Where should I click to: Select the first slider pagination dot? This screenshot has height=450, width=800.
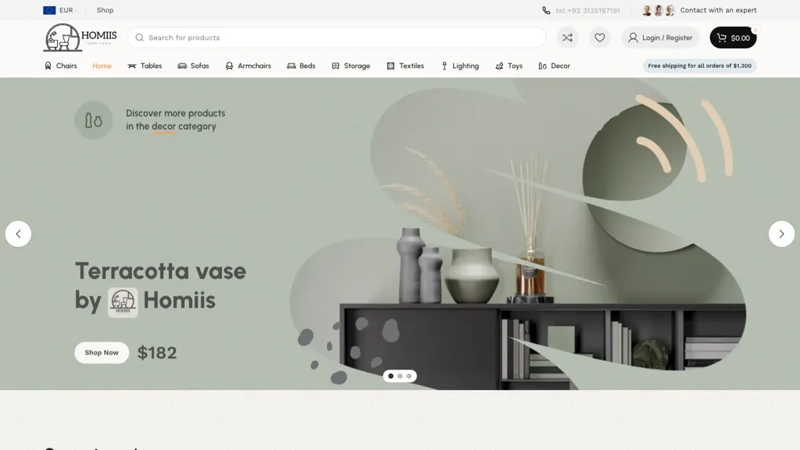391,376
